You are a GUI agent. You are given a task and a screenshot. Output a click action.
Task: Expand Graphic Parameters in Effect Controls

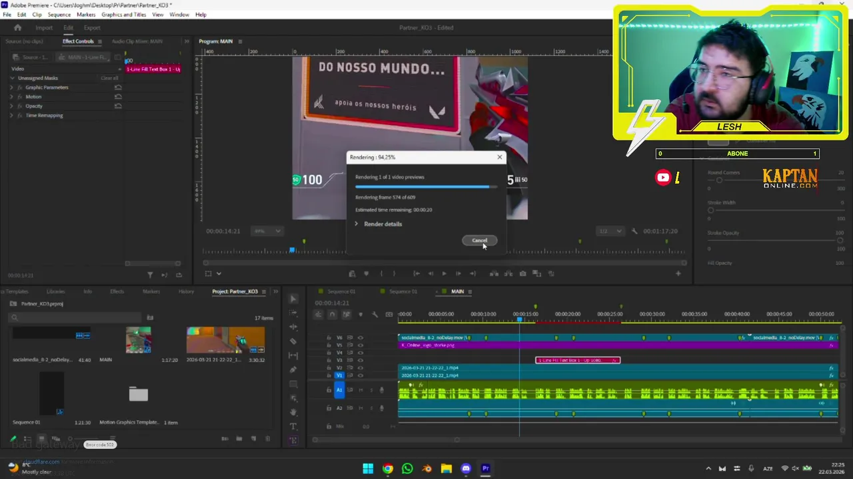[x=11, y=87]
